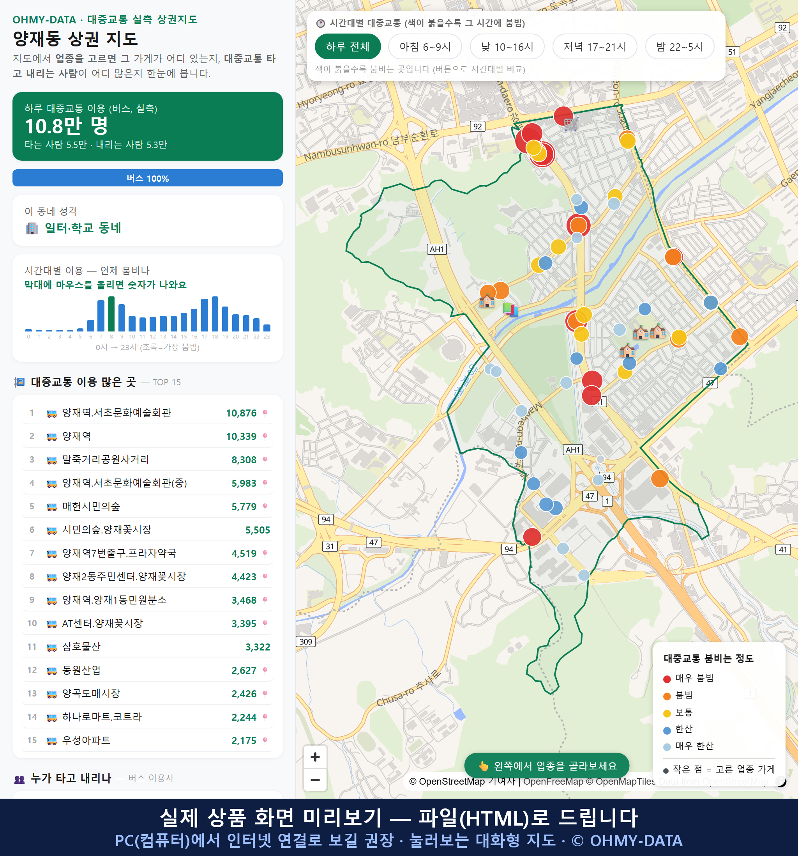This screenshot has width=798, height=856.
Task: Switch to the 저녁 17~21시 time filter
Action: (x=595, y=46)
